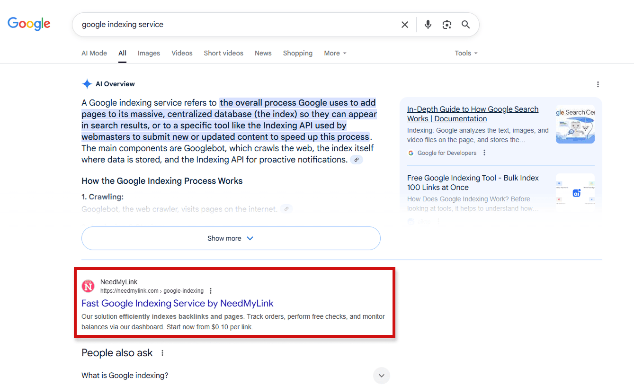Expand the Show more AI Overview section

231,238
